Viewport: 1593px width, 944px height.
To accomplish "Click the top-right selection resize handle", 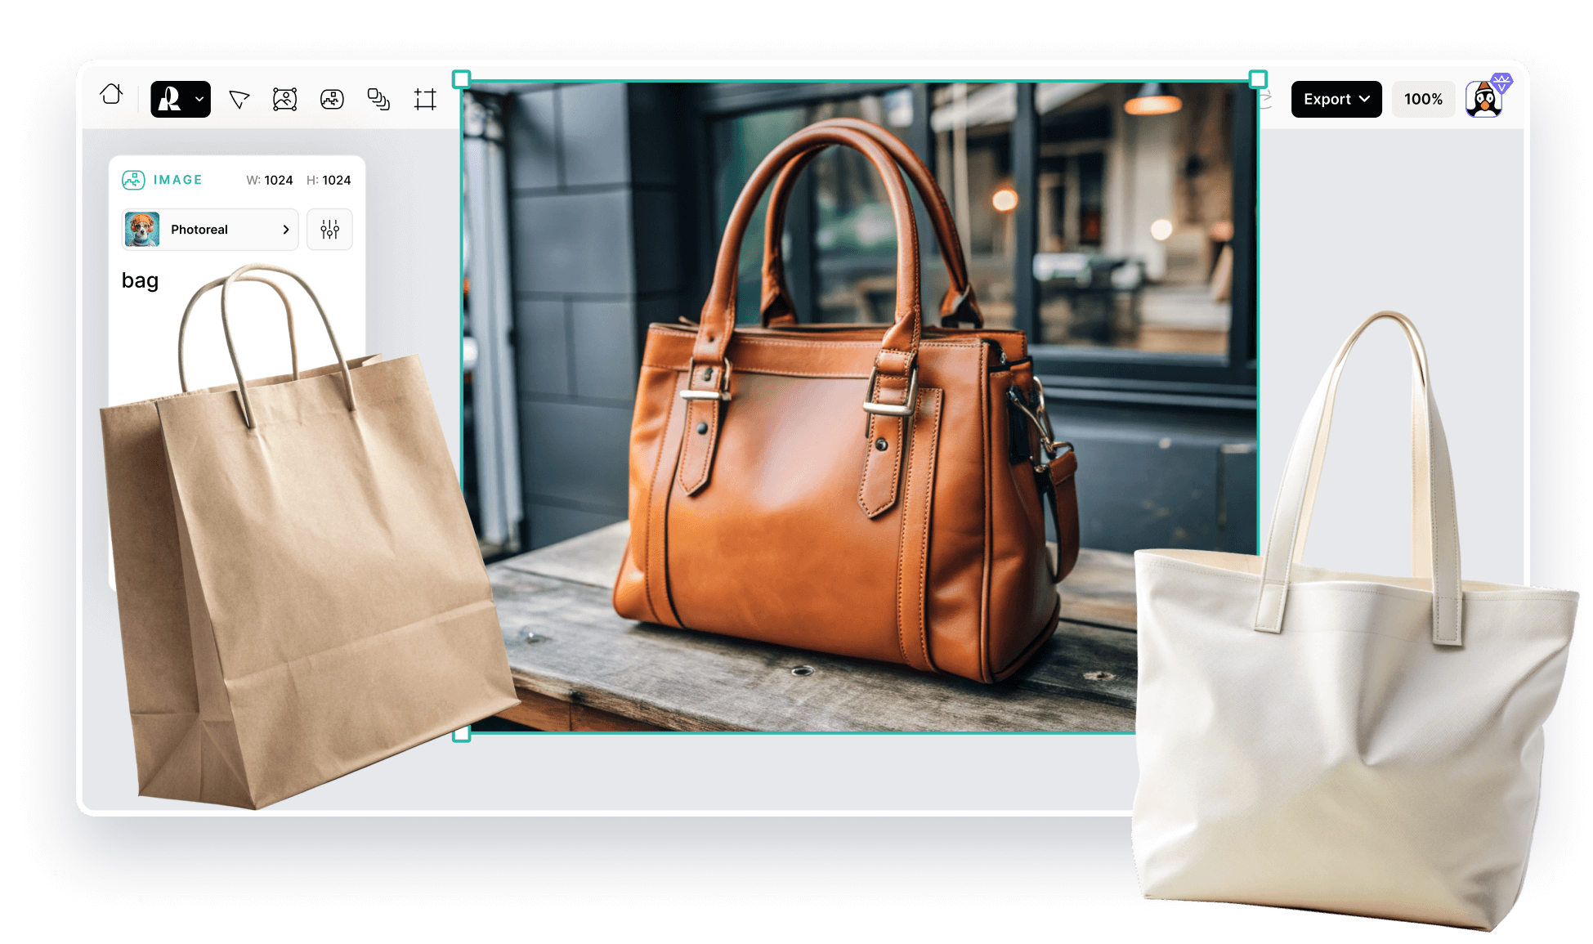I will click(x=1258, y=79).
